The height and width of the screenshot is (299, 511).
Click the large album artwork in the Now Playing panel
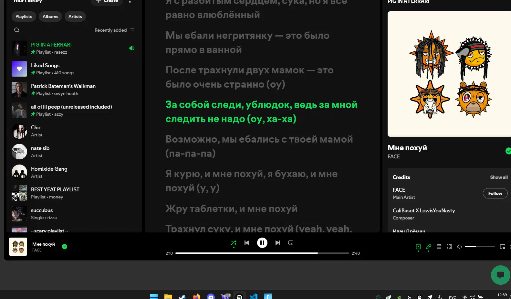pyautogui.click(x=449, y=74)
